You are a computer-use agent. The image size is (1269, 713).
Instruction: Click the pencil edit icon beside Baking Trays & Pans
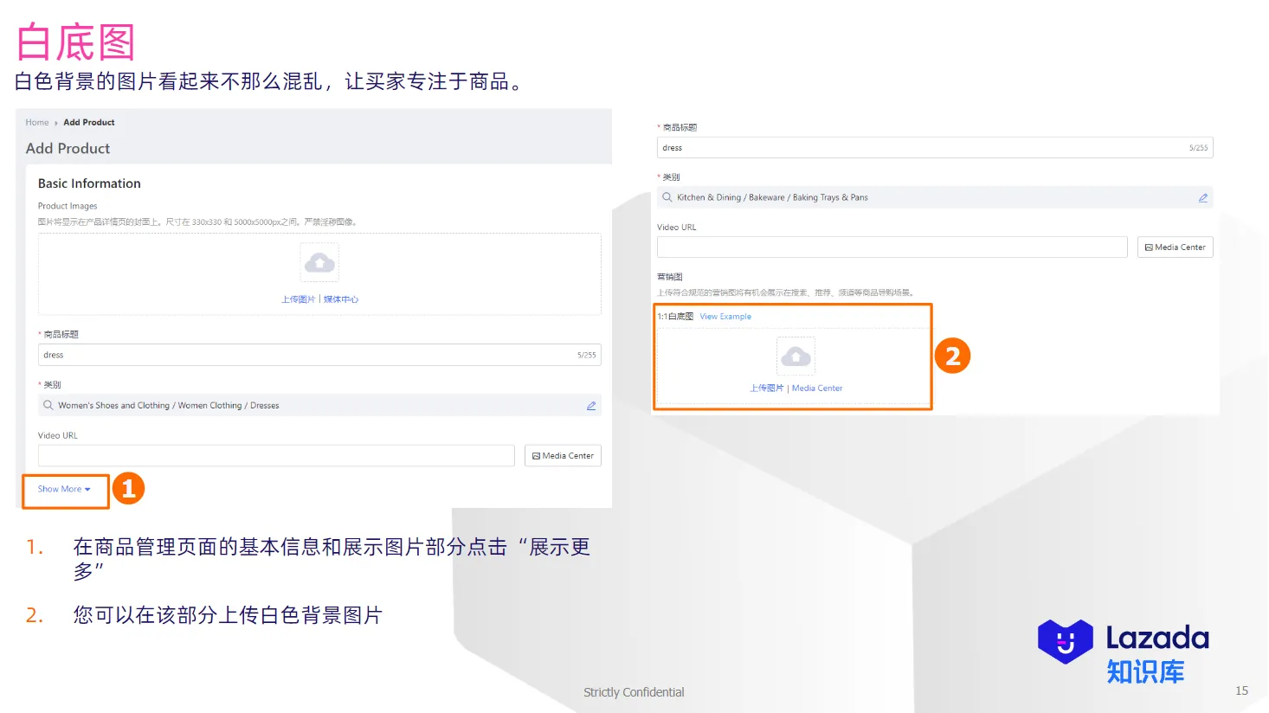[1202, 197]
